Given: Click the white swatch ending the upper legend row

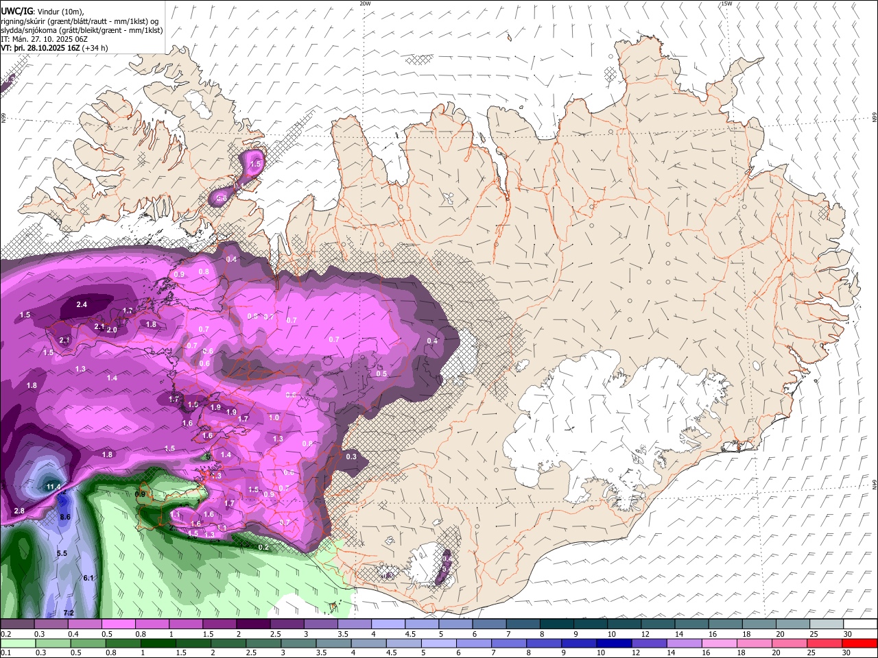Looking at the screenshot, I should click(859, 624).
